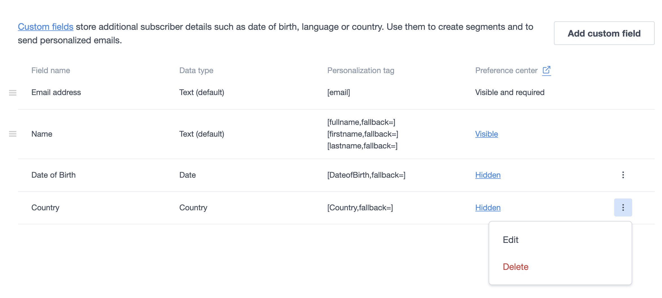Select Edit from the context menu
662x298 pixels.
point(510,240)
